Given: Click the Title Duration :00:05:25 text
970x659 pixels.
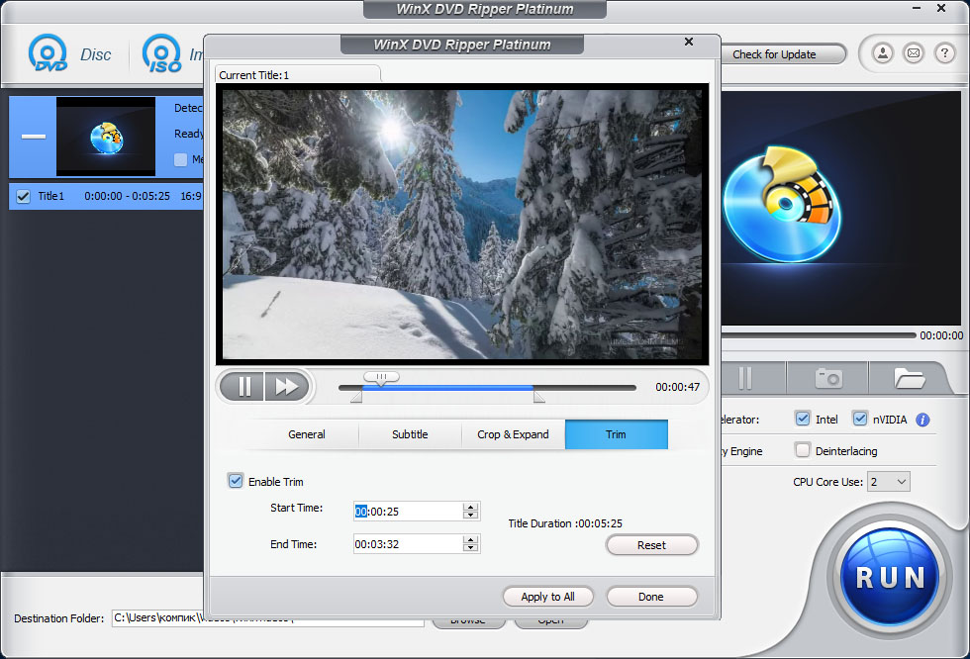Looking at the screenshot, I should tap(565, 523).
